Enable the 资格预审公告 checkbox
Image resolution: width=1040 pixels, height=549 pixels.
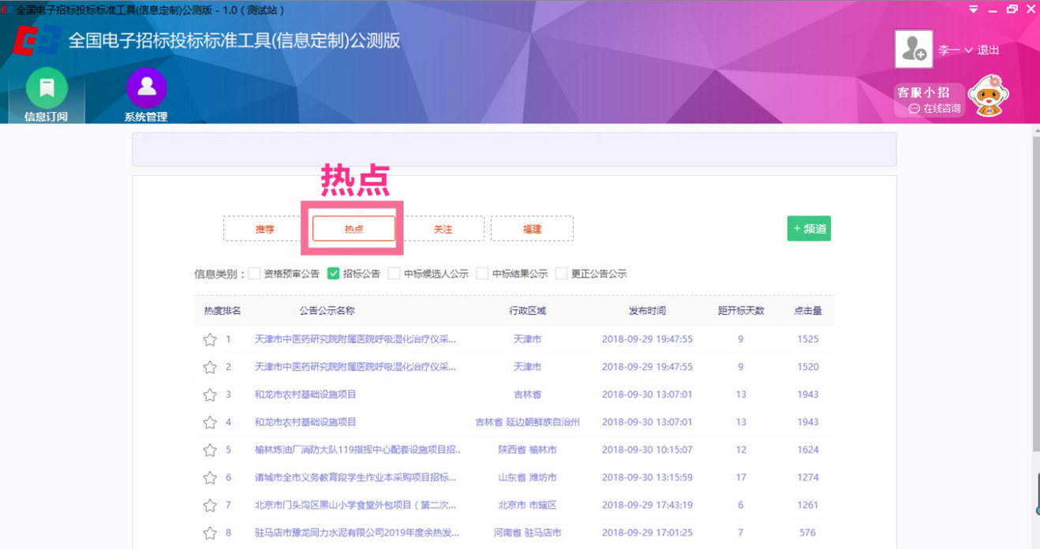point(254,274)
